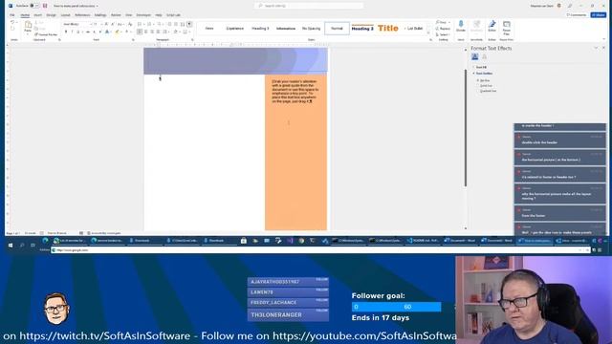This screenshot has width=612, height=344.
Task: Start Dictate microphone in the ribbon
Action: coord(461,26)
